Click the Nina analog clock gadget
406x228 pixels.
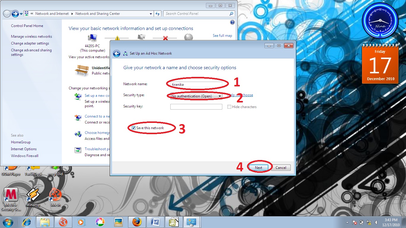pyautogui.click(x=380, y=21)
